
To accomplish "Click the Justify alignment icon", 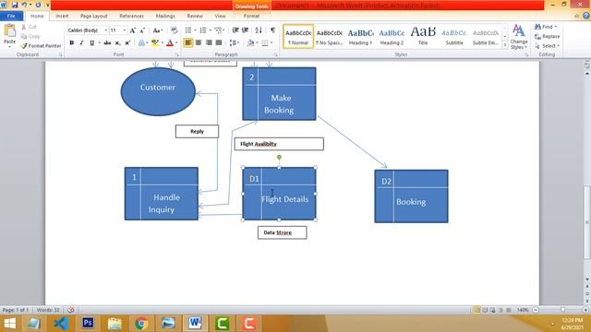I will pyautogui.click(x=219, y=43).
